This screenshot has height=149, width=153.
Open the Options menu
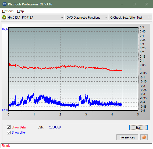pos(8,11)
